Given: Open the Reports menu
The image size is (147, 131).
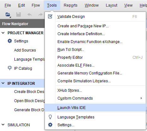Looking at the screenshot, I should (70, 5).
